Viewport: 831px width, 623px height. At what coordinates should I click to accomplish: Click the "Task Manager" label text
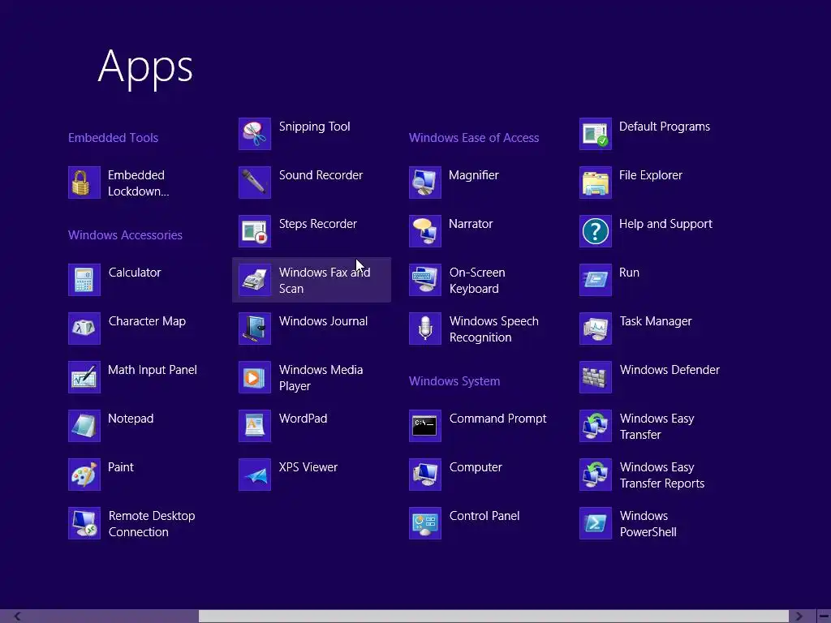coord(656,321)
